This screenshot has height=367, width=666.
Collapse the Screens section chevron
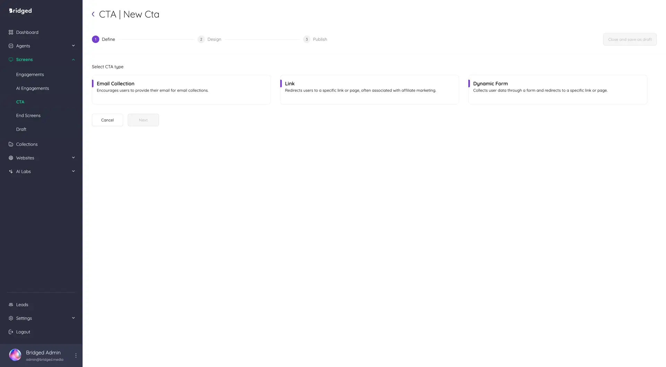(x=73, y=60)
